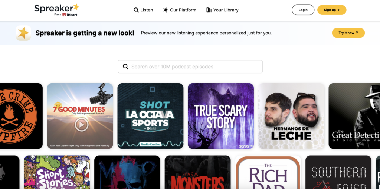
Task: Open Short Stories podcast thumbnail
Action: coord(57,172)
